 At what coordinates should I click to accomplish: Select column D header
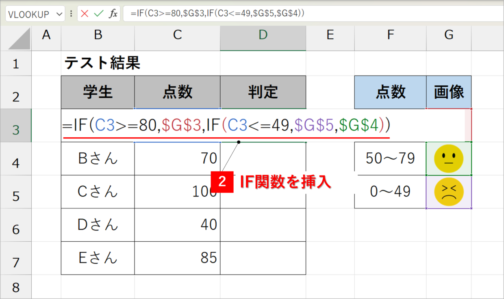click(263, 35)
